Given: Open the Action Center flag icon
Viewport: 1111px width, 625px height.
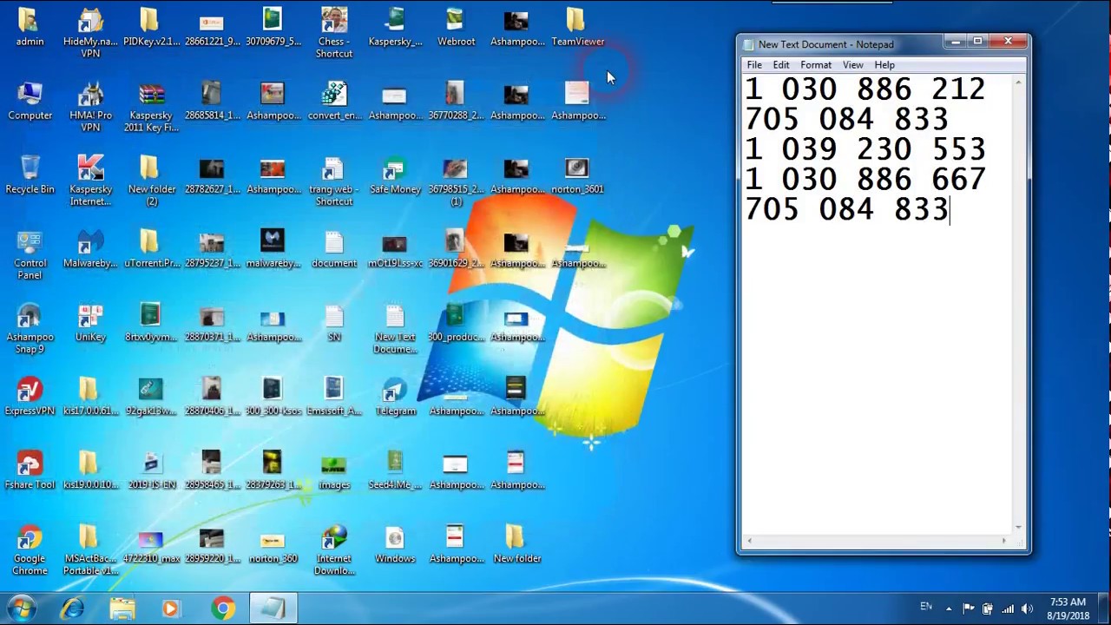Looking at the screenshot, I should point(968,609).
